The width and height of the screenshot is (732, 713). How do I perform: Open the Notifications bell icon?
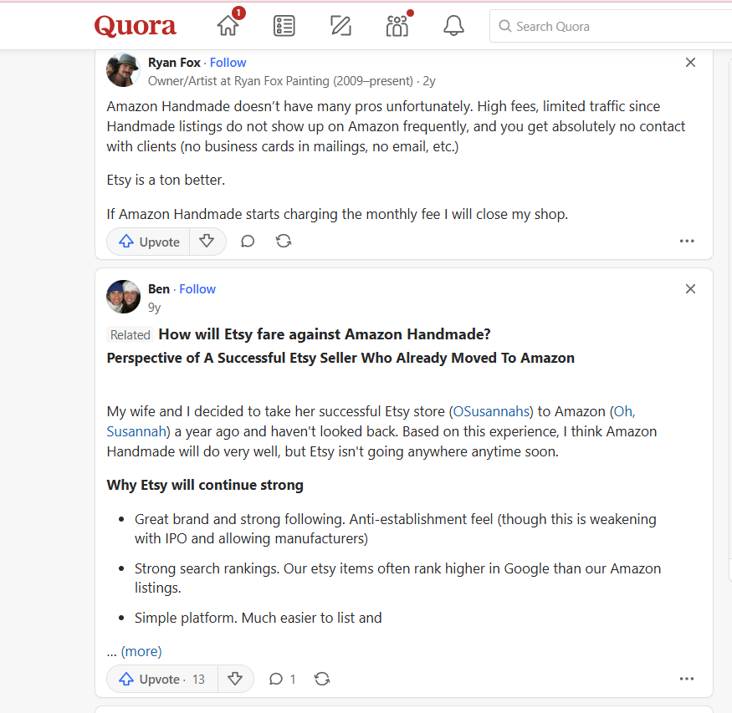[453, 26]
